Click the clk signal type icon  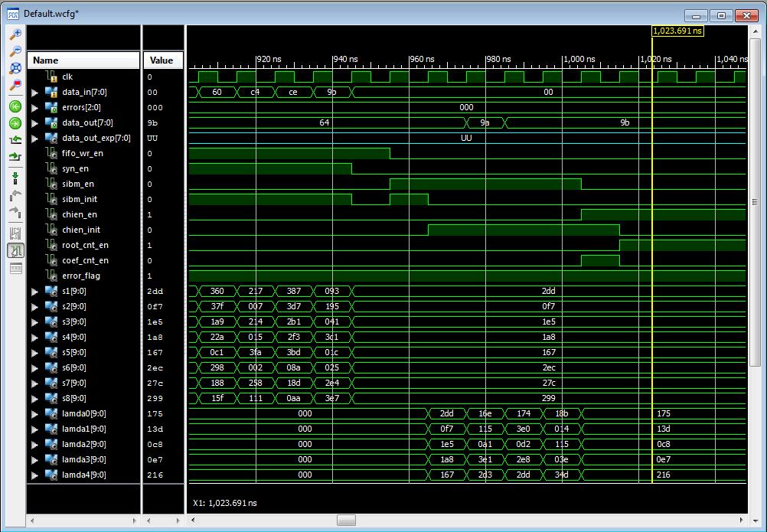click(51, 77)
